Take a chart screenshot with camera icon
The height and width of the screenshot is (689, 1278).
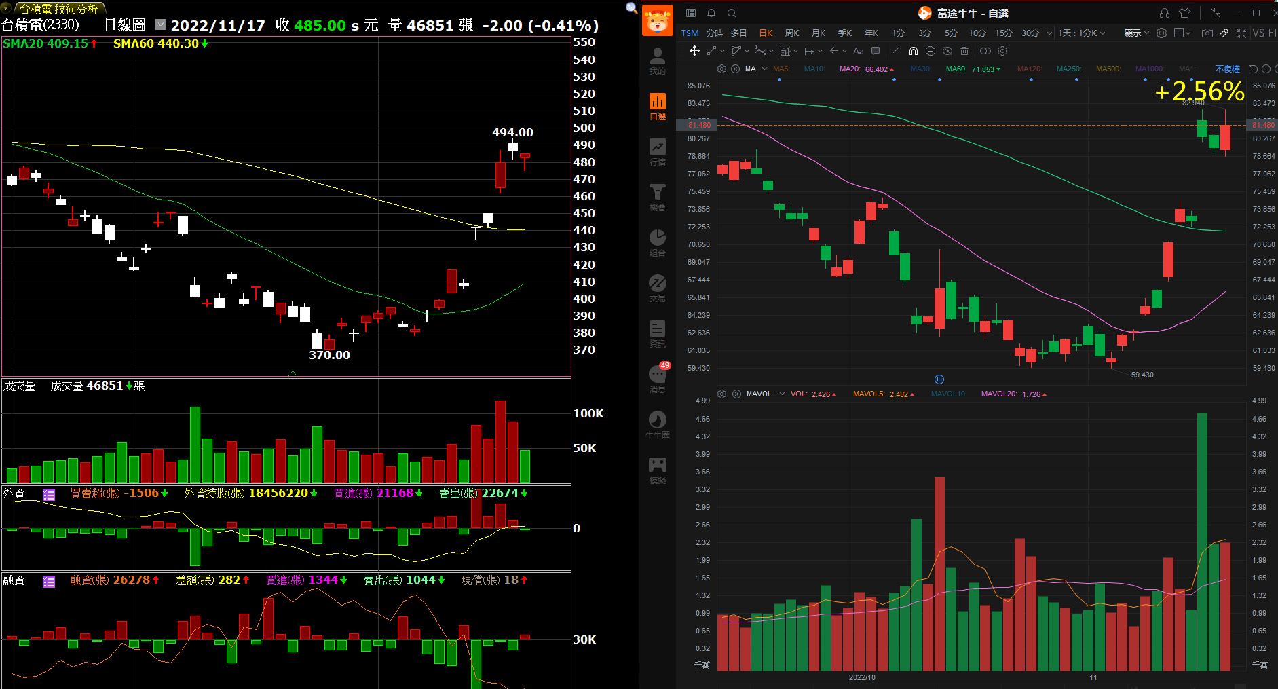[1207, 33]
